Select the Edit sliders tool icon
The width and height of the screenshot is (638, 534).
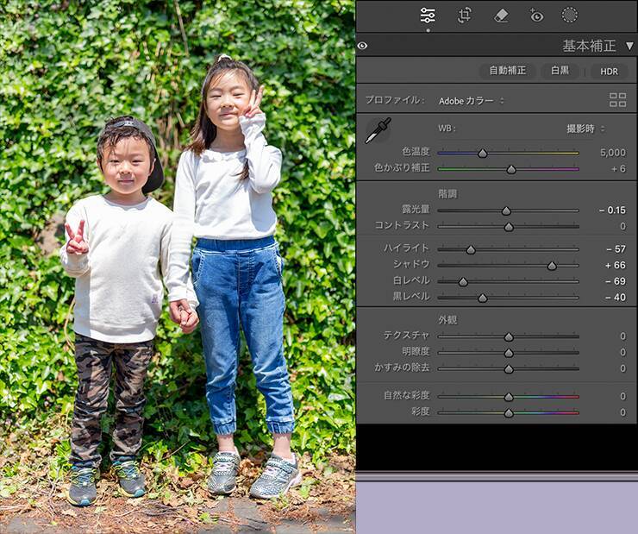point(428,15)
